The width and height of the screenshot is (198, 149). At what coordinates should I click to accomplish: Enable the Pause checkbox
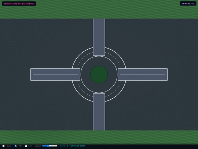pos(4,146)
